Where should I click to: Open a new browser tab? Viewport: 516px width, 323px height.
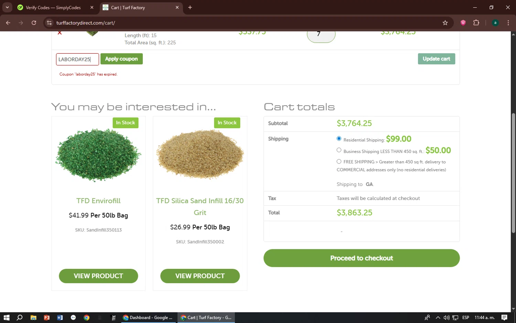coord(190,7)
